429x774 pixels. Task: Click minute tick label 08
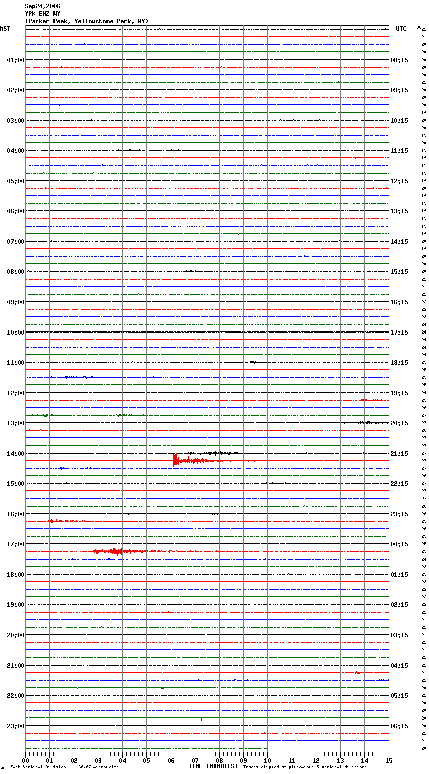219,760
